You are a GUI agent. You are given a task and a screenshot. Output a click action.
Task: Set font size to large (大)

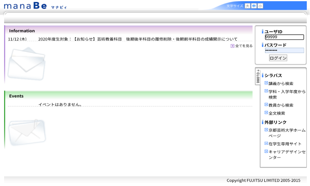247,6
